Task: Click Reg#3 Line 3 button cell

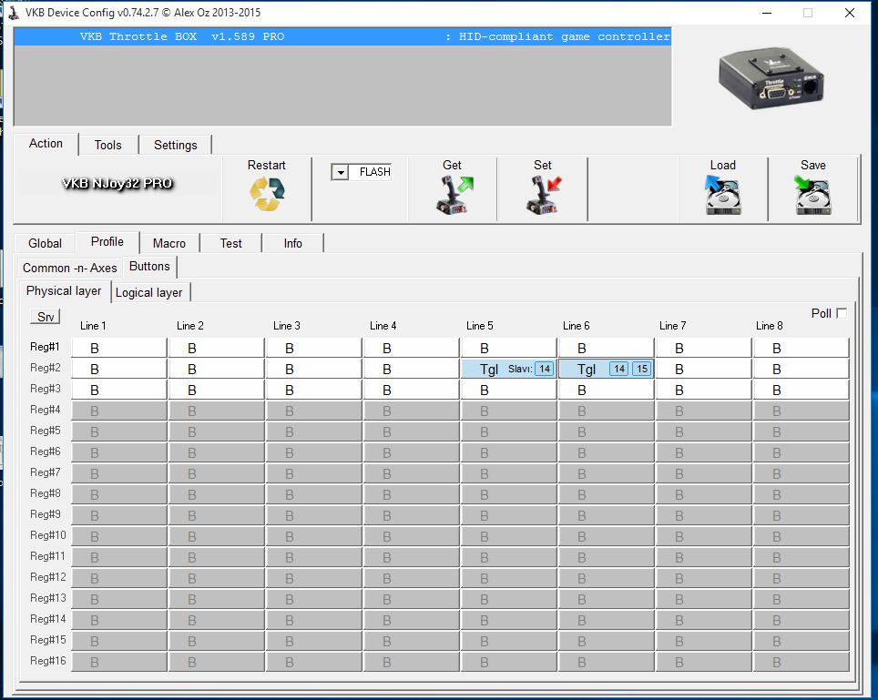Action: (x=313, y=390)
